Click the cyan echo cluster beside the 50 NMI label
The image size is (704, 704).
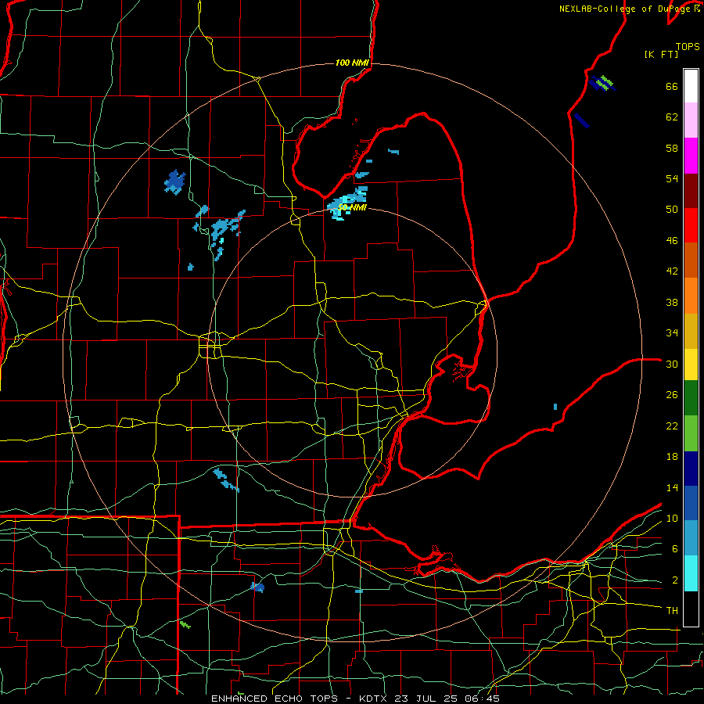point(348,203)
